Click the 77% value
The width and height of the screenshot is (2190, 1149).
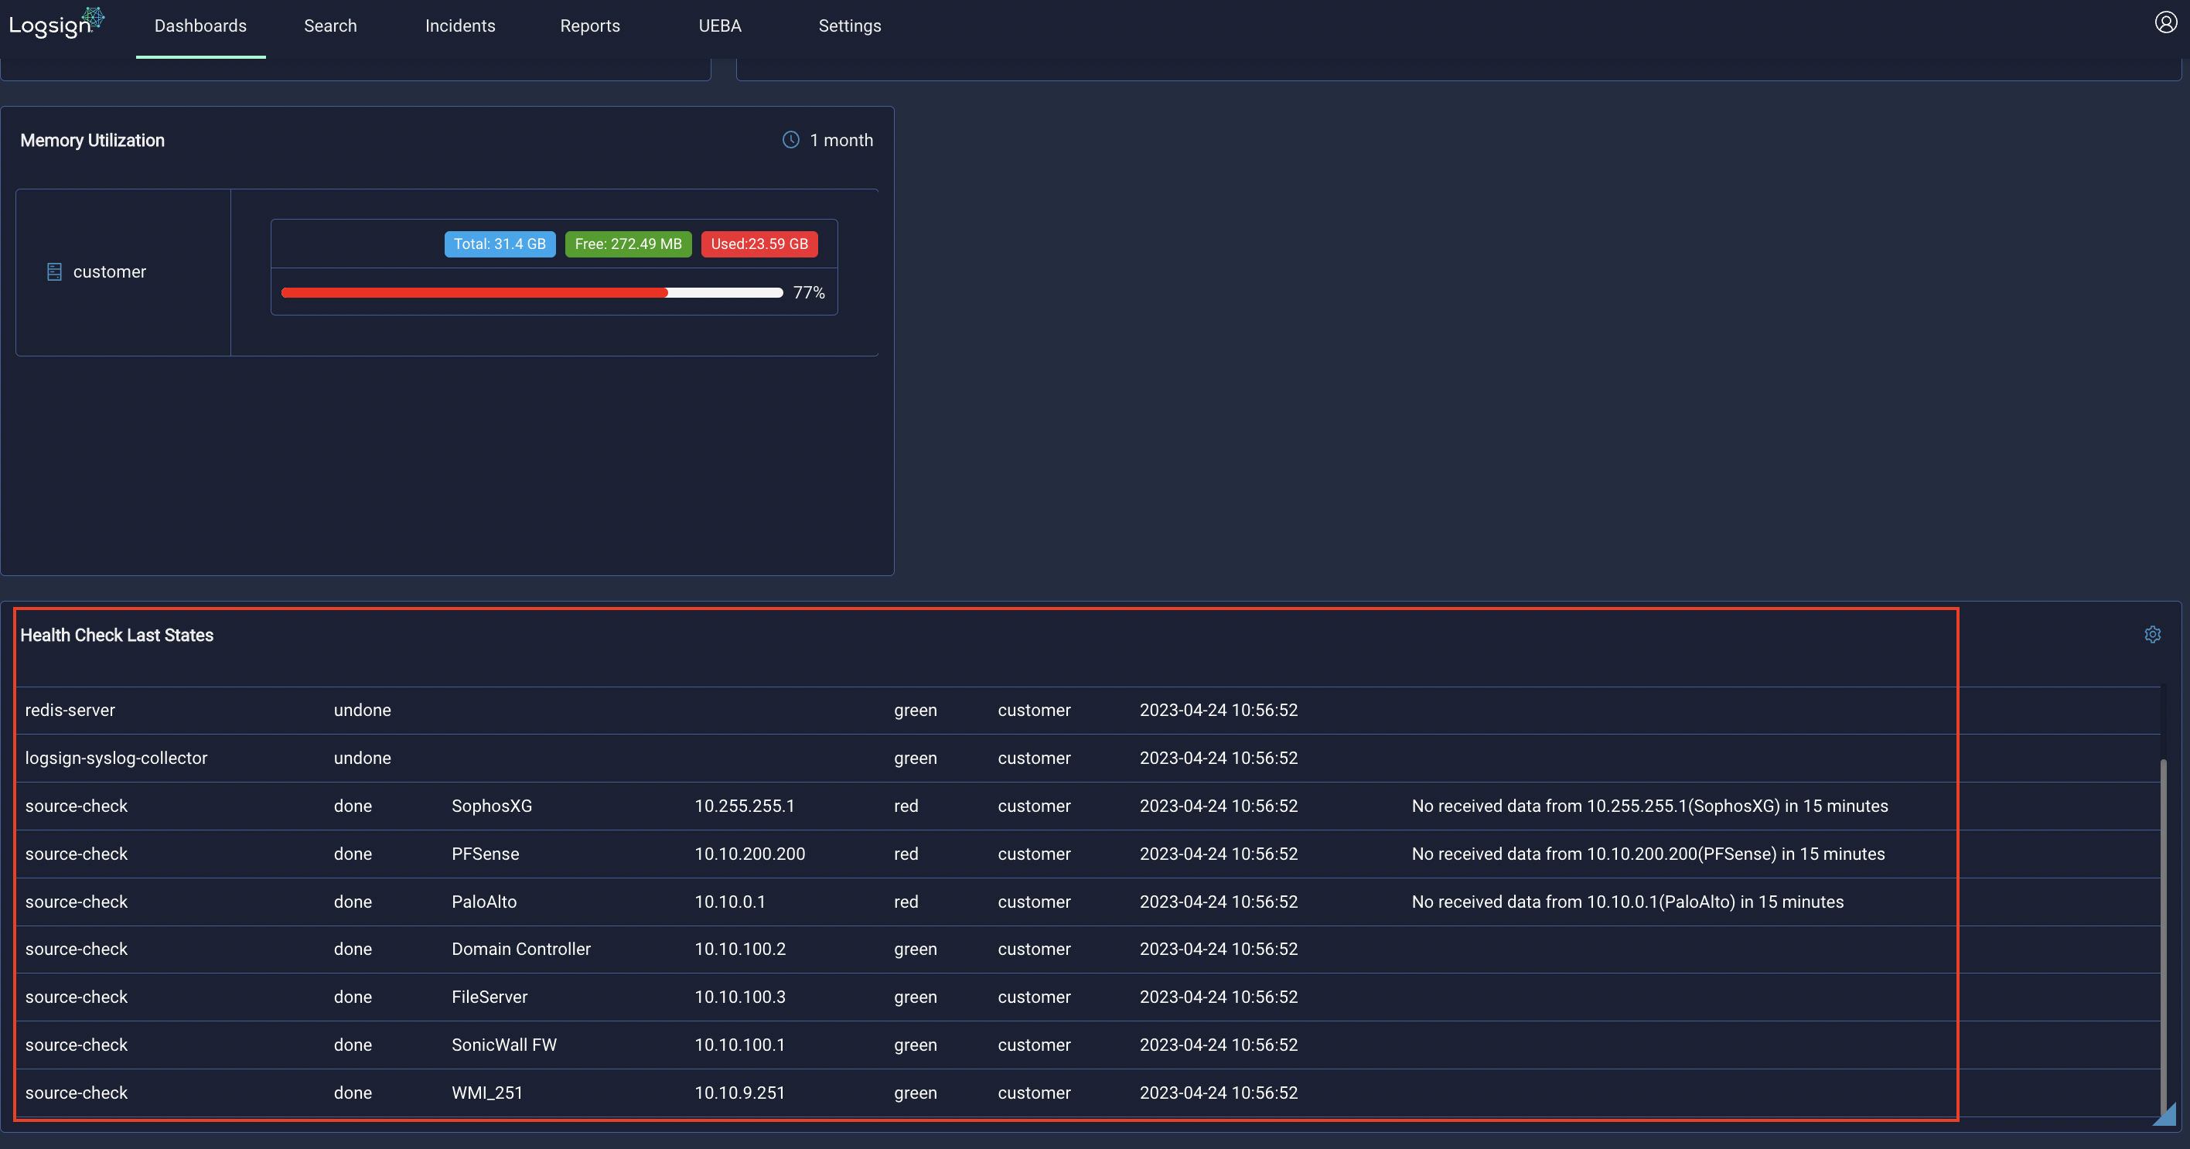(809, 292)
